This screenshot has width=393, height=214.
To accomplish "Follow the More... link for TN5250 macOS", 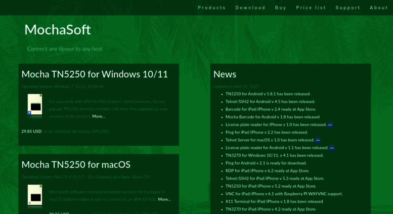I will (x=164, y=199).
